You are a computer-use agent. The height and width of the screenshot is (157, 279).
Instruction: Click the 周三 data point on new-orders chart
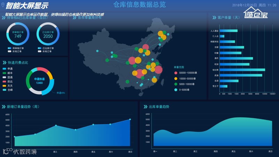pyautogui.click(x=56, y=126)
